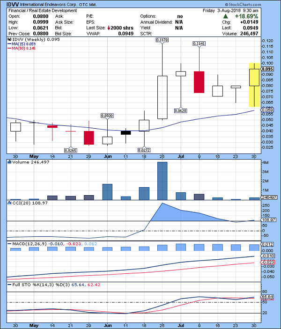The image size is (281, 329).
Task: Click the Volume 246,497 panel title
Action: (31, 162)
